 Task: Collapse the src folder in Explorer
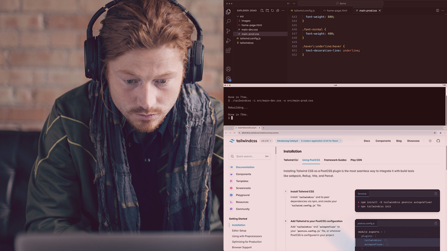tap(238, 16)
